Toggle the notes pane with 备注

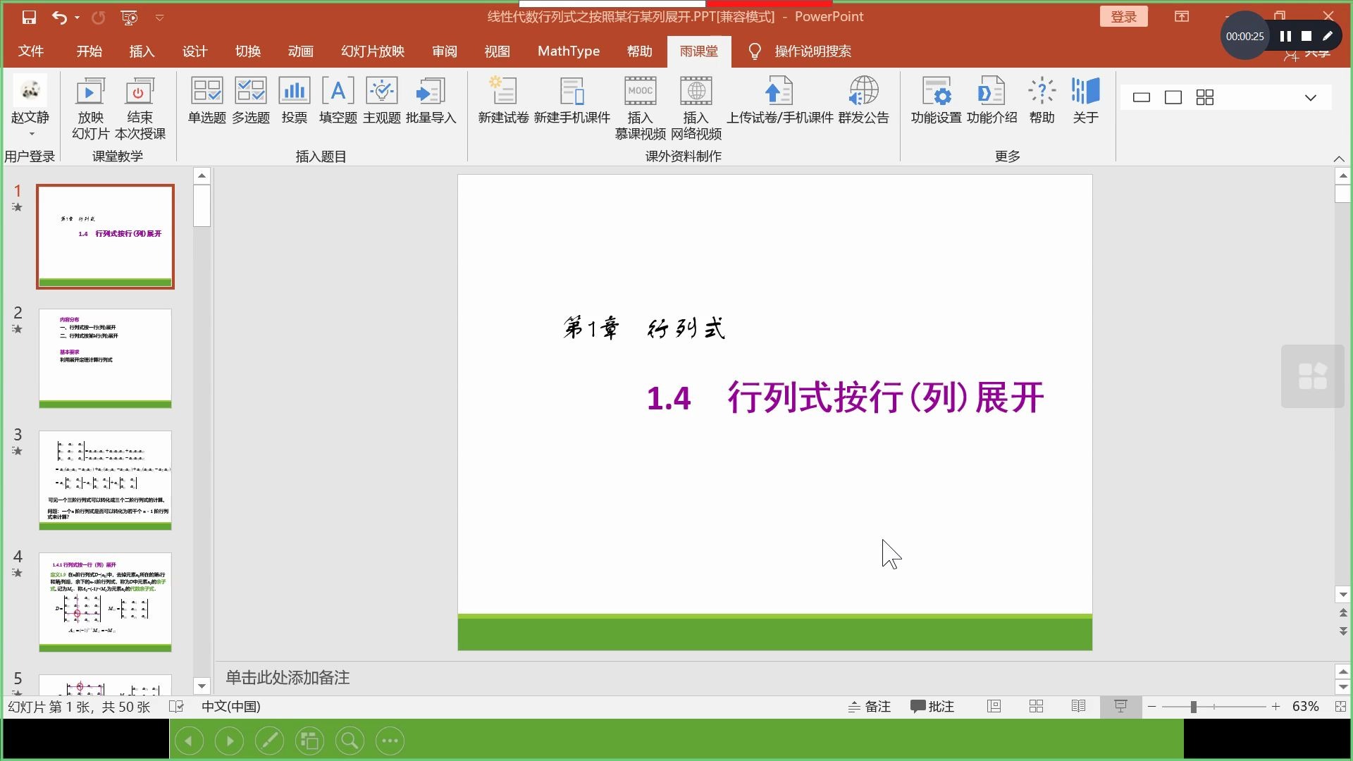(x=870, y=706)
